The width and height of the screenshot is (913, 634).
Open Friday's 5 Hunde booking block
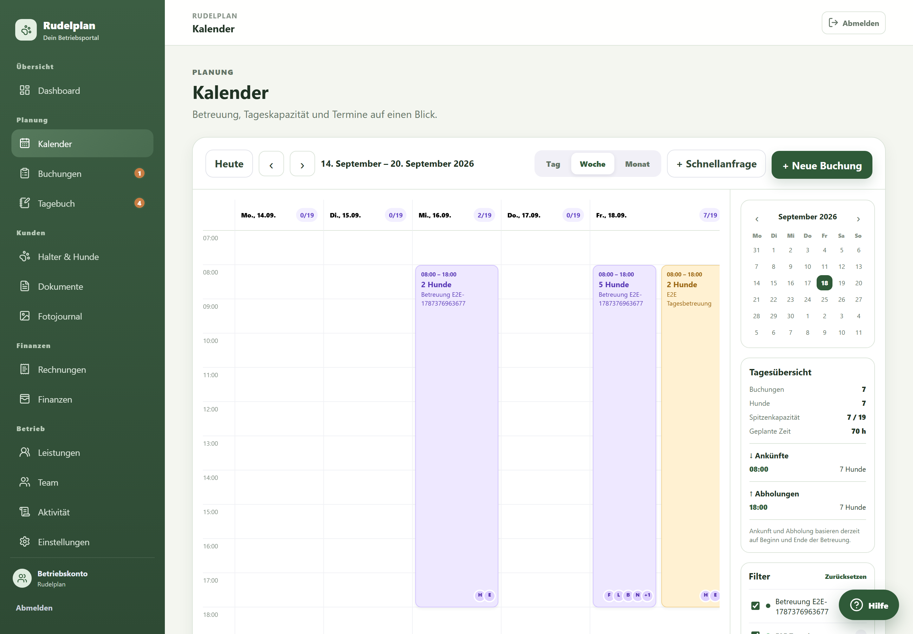(x=624, y=436)
